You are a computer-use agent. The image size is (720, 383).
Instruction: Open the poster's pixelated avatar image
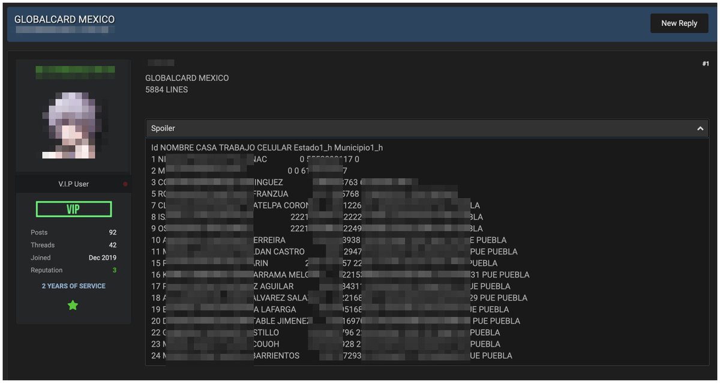73,125
